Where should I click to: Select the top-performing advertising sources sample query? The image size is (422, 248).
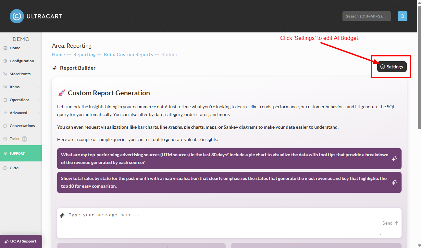click(229, 159)
